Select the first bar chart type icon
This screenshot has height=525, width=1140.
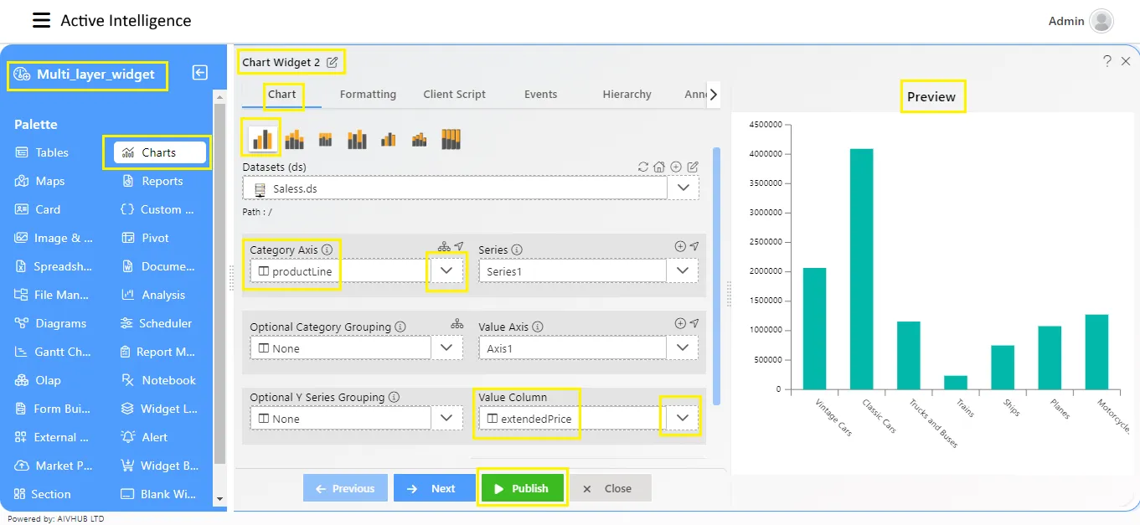pos(263,139)
